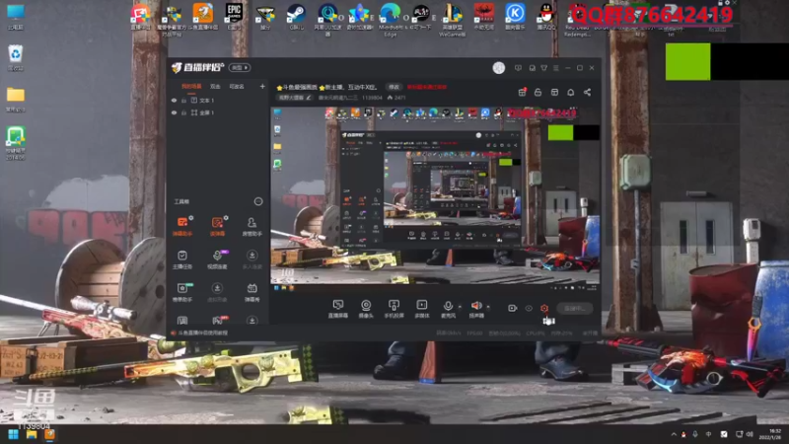
Task: Open the QQ desktop shortcut
Action: coord(546,17)
